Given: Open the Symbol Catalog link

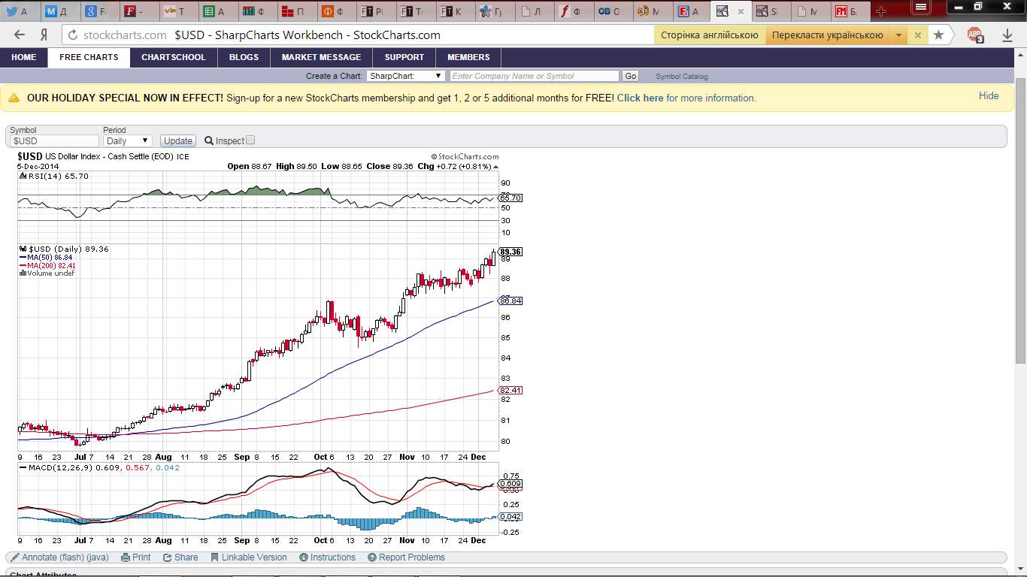Looking at the screenshot, I should pos(682,77).
